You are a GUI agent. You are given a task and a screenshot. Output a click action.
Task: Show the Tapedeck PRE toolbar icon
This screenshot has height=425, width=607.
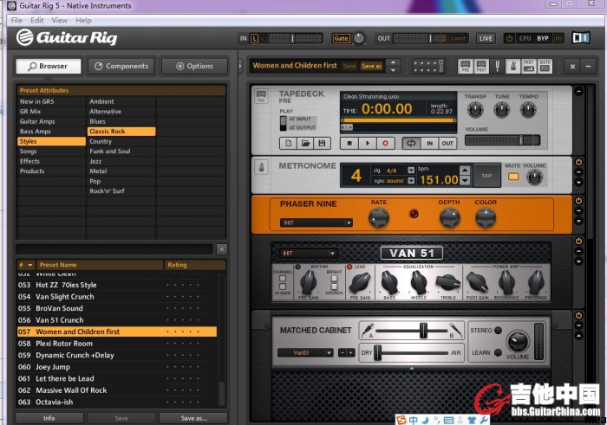click(x=466, y=66)
